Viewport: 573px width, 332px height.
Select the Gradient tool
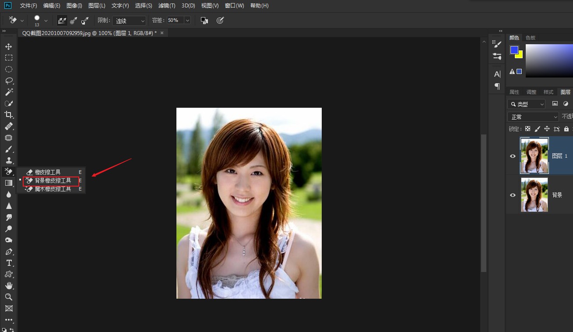click(x=8, y=183)
